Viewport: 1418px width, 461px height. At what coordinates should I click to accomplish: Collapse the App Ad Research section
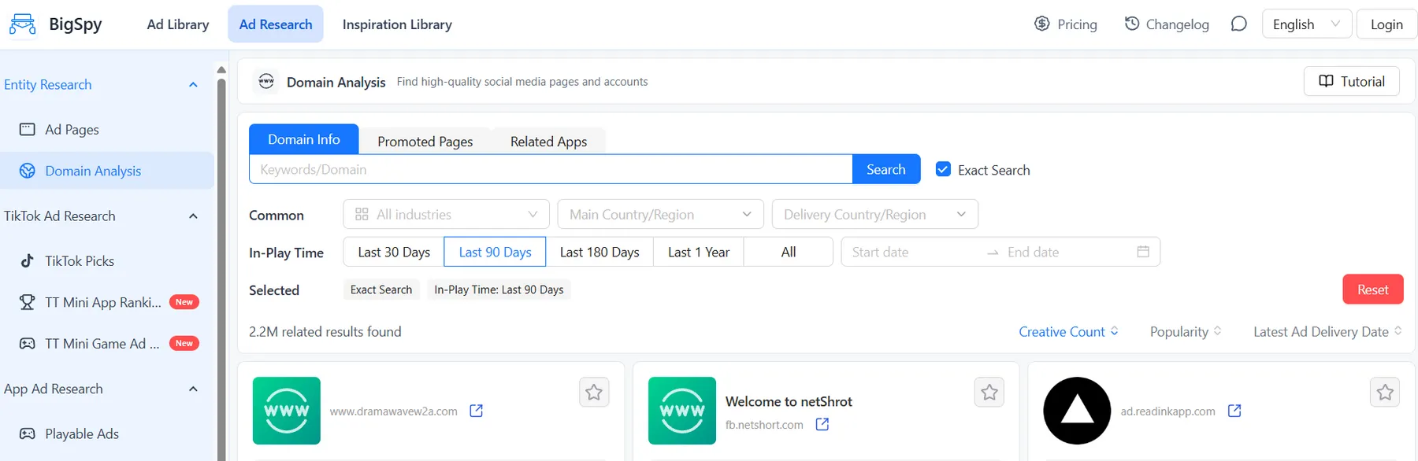193,389
